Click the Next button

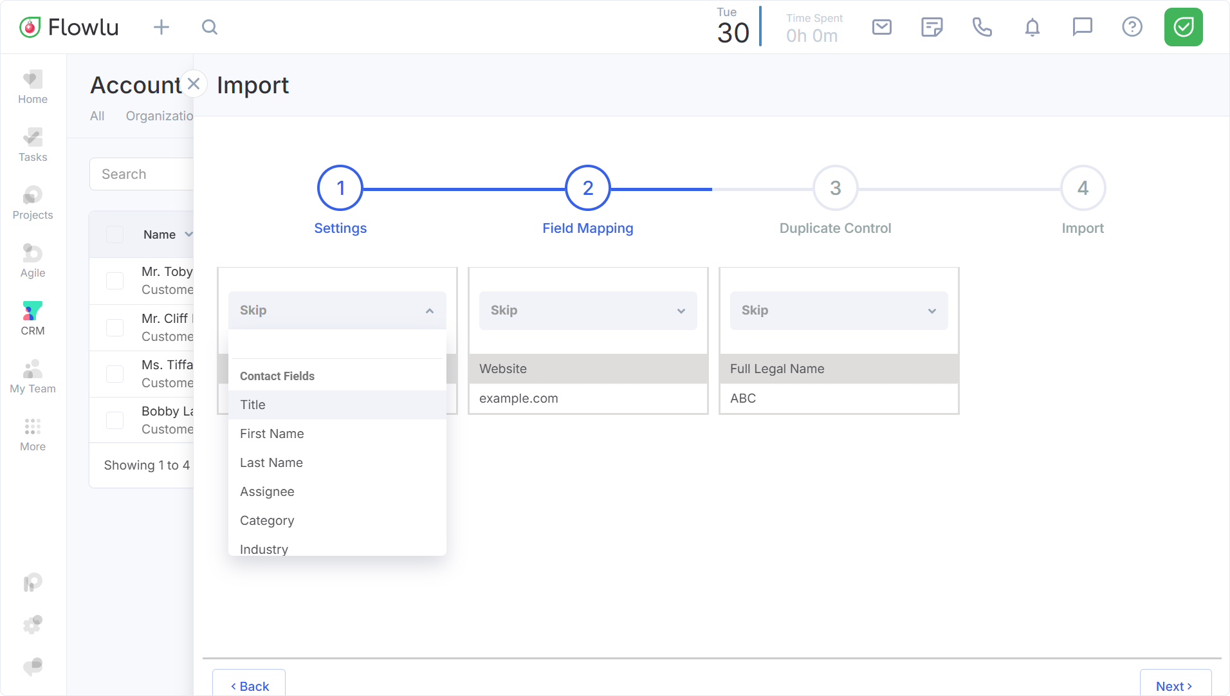click(x=1175, y=686)
